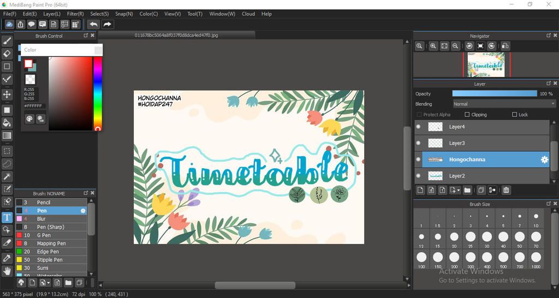Enable the Clipping checkbox
The width and height of the screenshot is (559, 298).
tap(467, 115)
